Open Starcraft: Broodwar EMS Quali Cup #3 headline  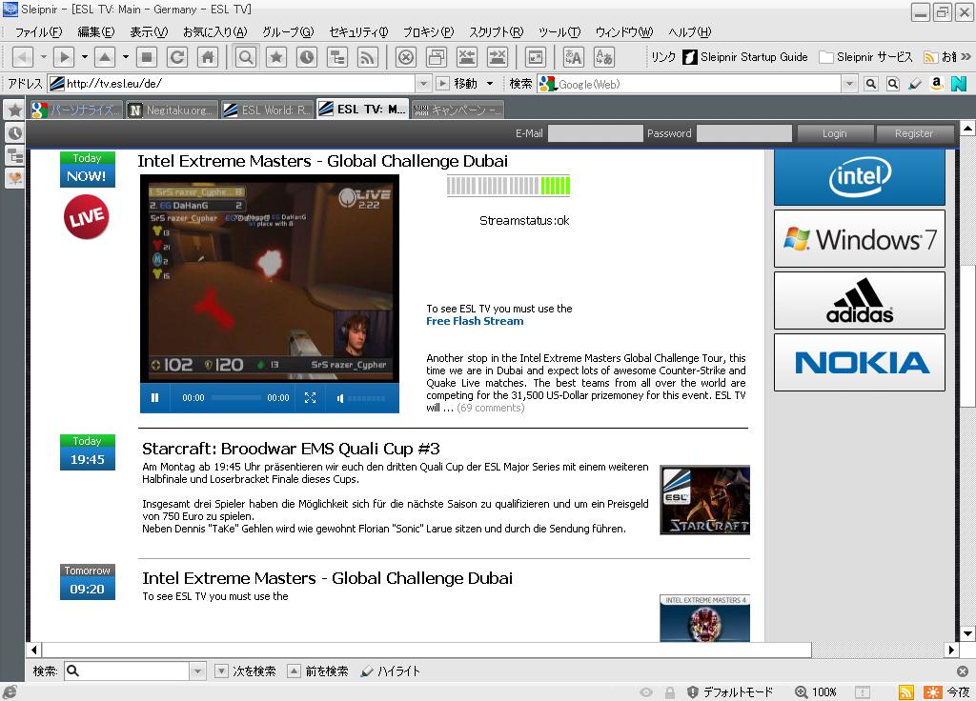coord(291,449)
